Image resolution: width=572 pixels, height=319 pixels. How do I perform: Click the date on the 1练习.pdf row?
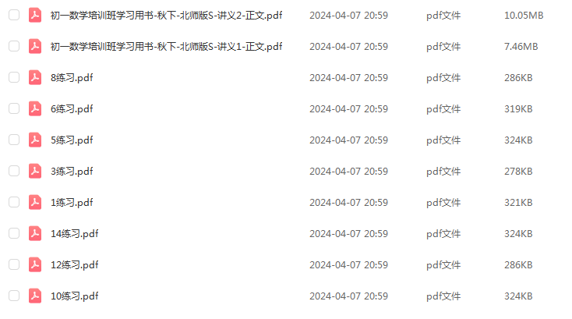(x=349, y=203)
